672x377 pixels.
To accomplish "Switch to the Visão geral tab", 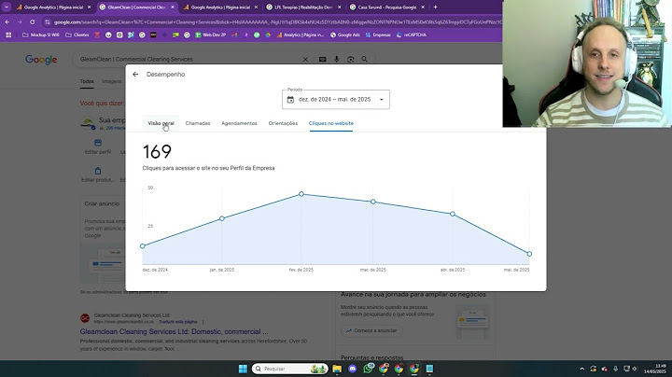I will [161, 123].
